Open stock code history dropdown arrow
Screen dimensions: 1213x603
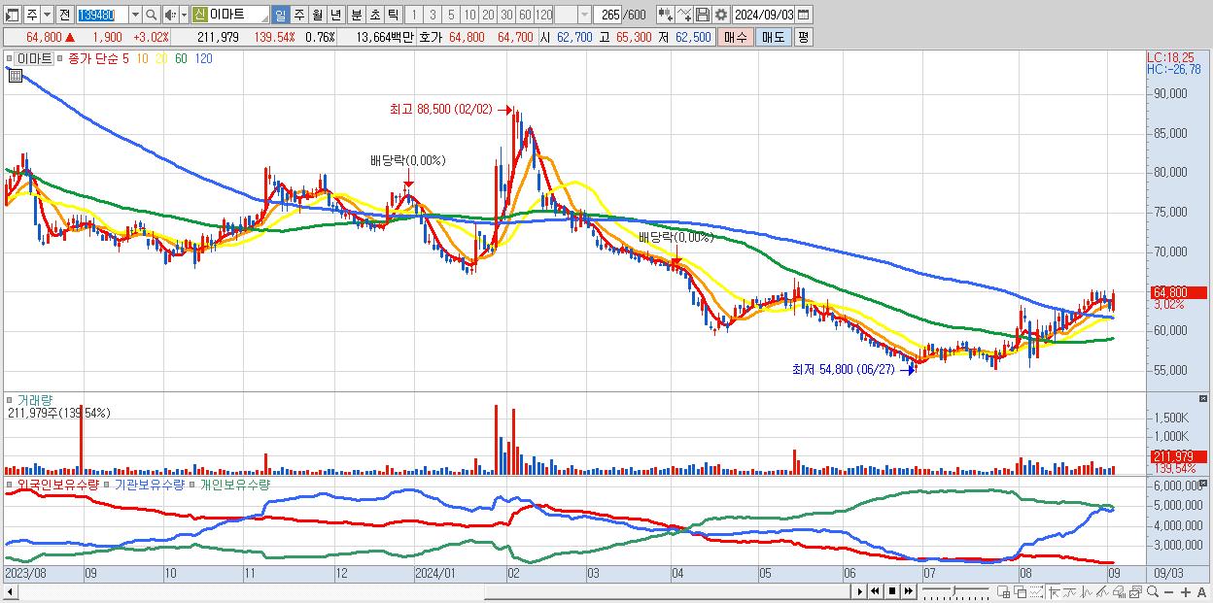pos(135,16)
